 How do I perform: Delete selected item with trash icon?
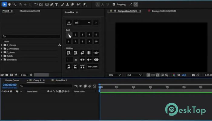tap(31, 75)
